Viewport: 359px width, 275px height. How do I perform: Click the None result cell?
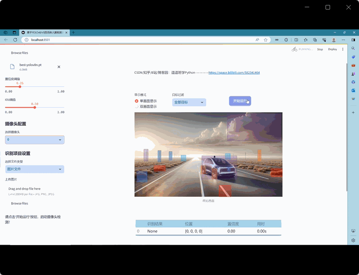[152, 231]
